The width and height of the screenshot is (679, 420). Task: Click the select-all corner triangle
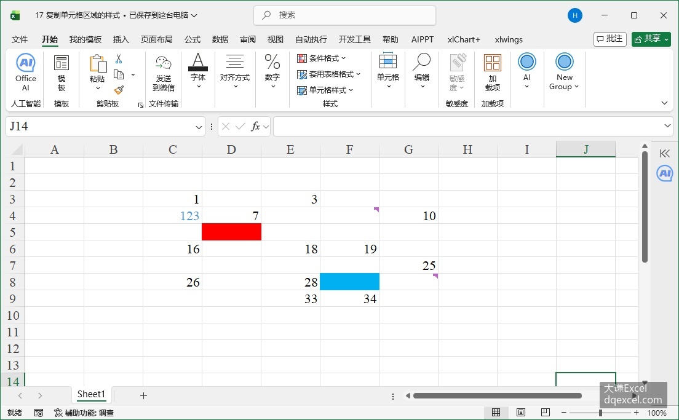(x=17, y=150)
